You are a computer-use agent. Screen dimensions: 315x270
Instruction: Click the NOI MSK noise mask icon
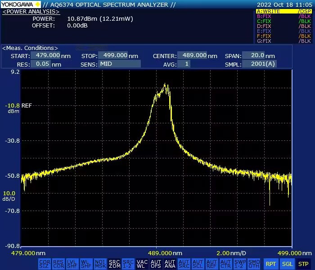point(100,264)
